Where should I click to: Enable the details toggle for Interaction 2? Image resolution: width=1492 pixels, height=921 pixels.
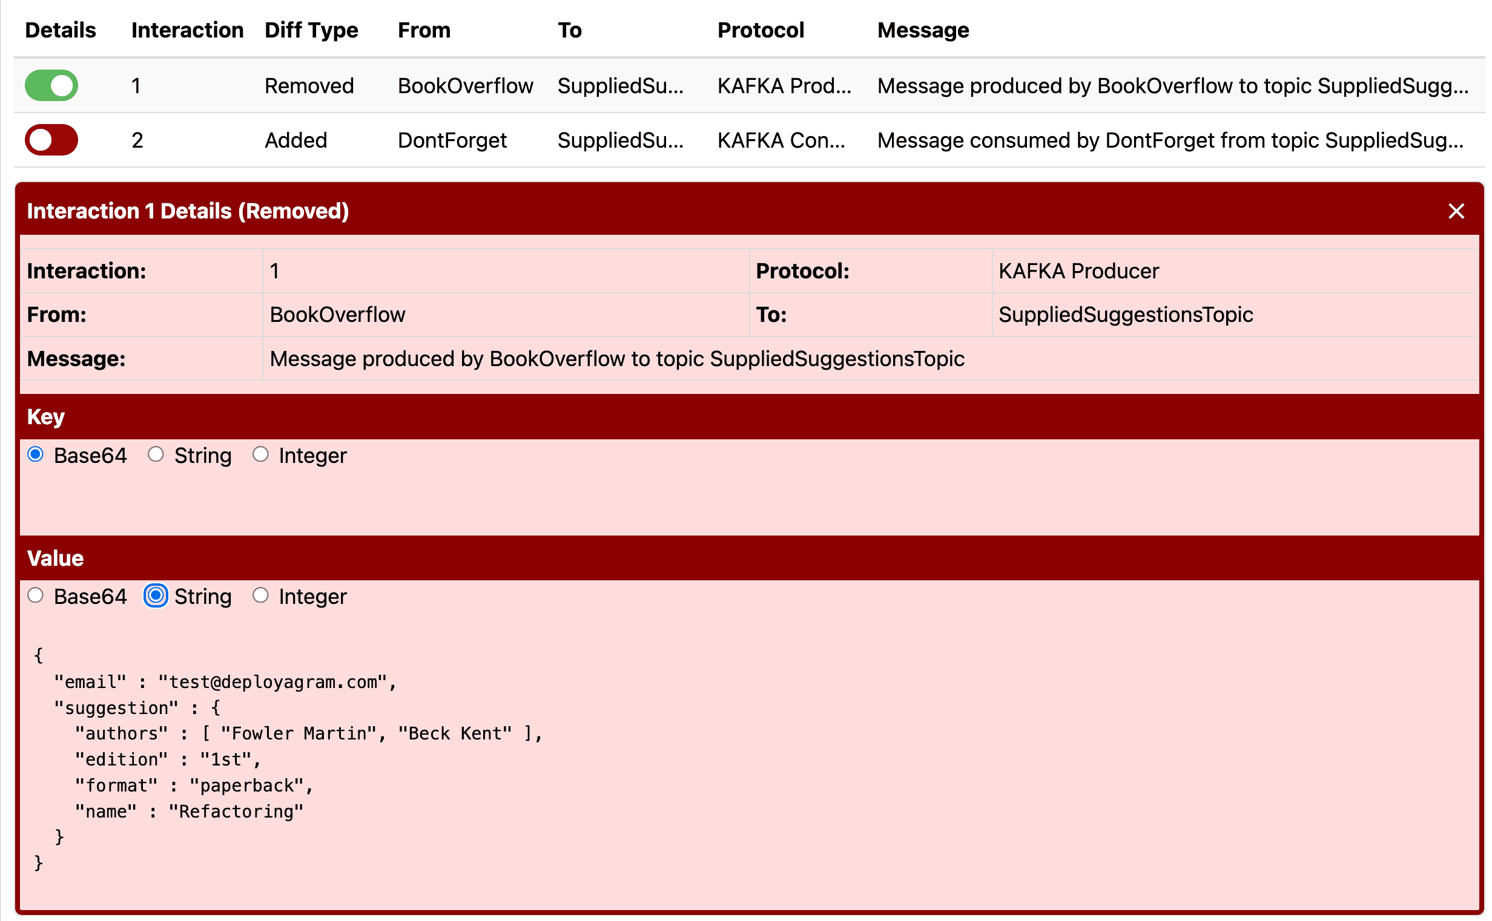click(51, 140)
